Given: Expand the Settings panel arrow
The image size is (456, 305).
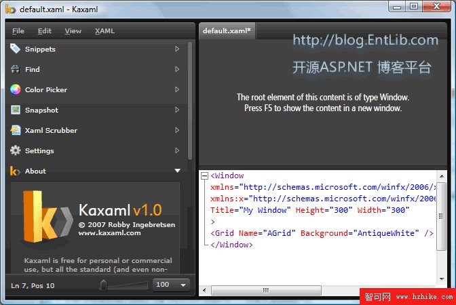Looking at the screenshot, I should (x=177, y=150).
